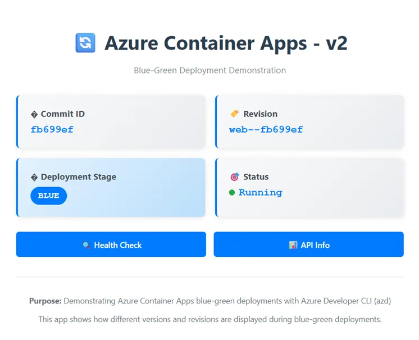The width and height of the screenshot is (419, 340).
Task: Click the bar chart icon in API Info
Action: coord(293,245)
